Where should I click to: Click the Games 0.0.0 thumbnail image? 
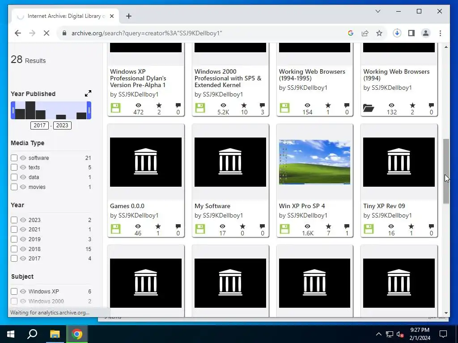(146, 162)
